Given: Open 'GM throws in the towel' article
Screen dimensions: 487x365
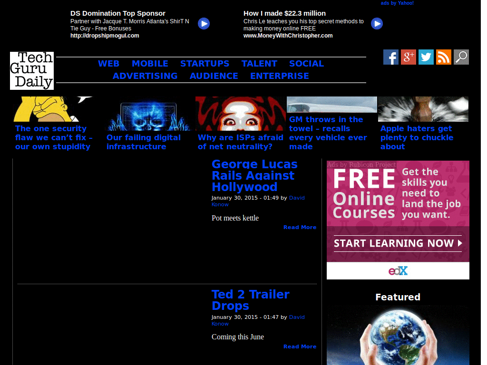Looking at the screenshot, I should 328,133.
